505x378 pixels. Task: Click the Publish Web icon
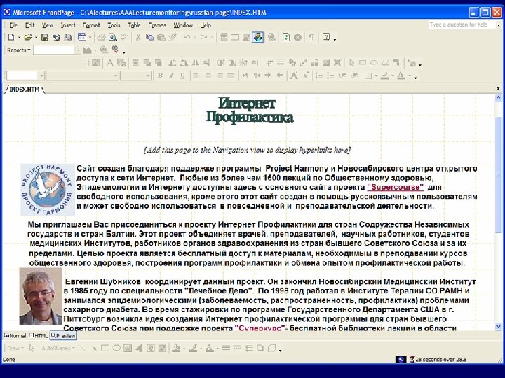(68, 37)
